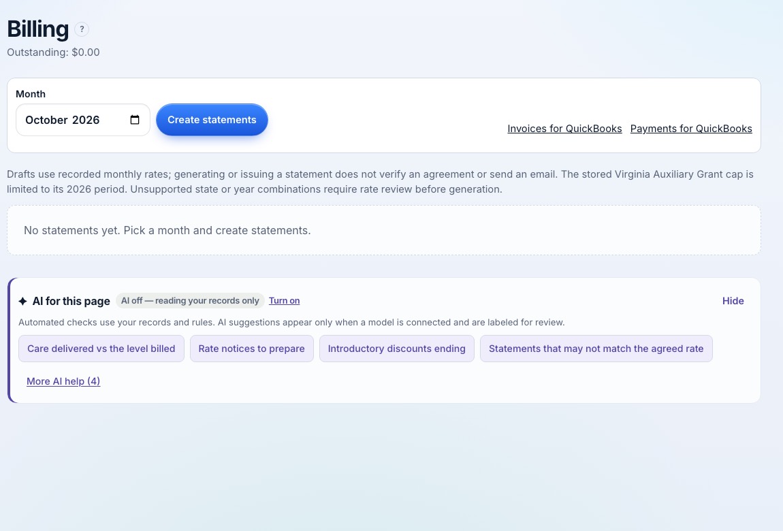
Task: Click the October 2026 month input field
Action: pyautogui.click(x=83, y=120)
